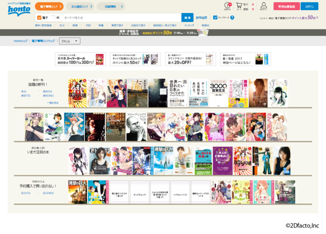Open the ポイント最大50倍 entry campaign link

289,18
